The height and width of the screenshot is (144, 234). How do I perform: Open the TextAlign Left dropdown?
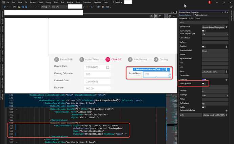click(x=215, y=96)
